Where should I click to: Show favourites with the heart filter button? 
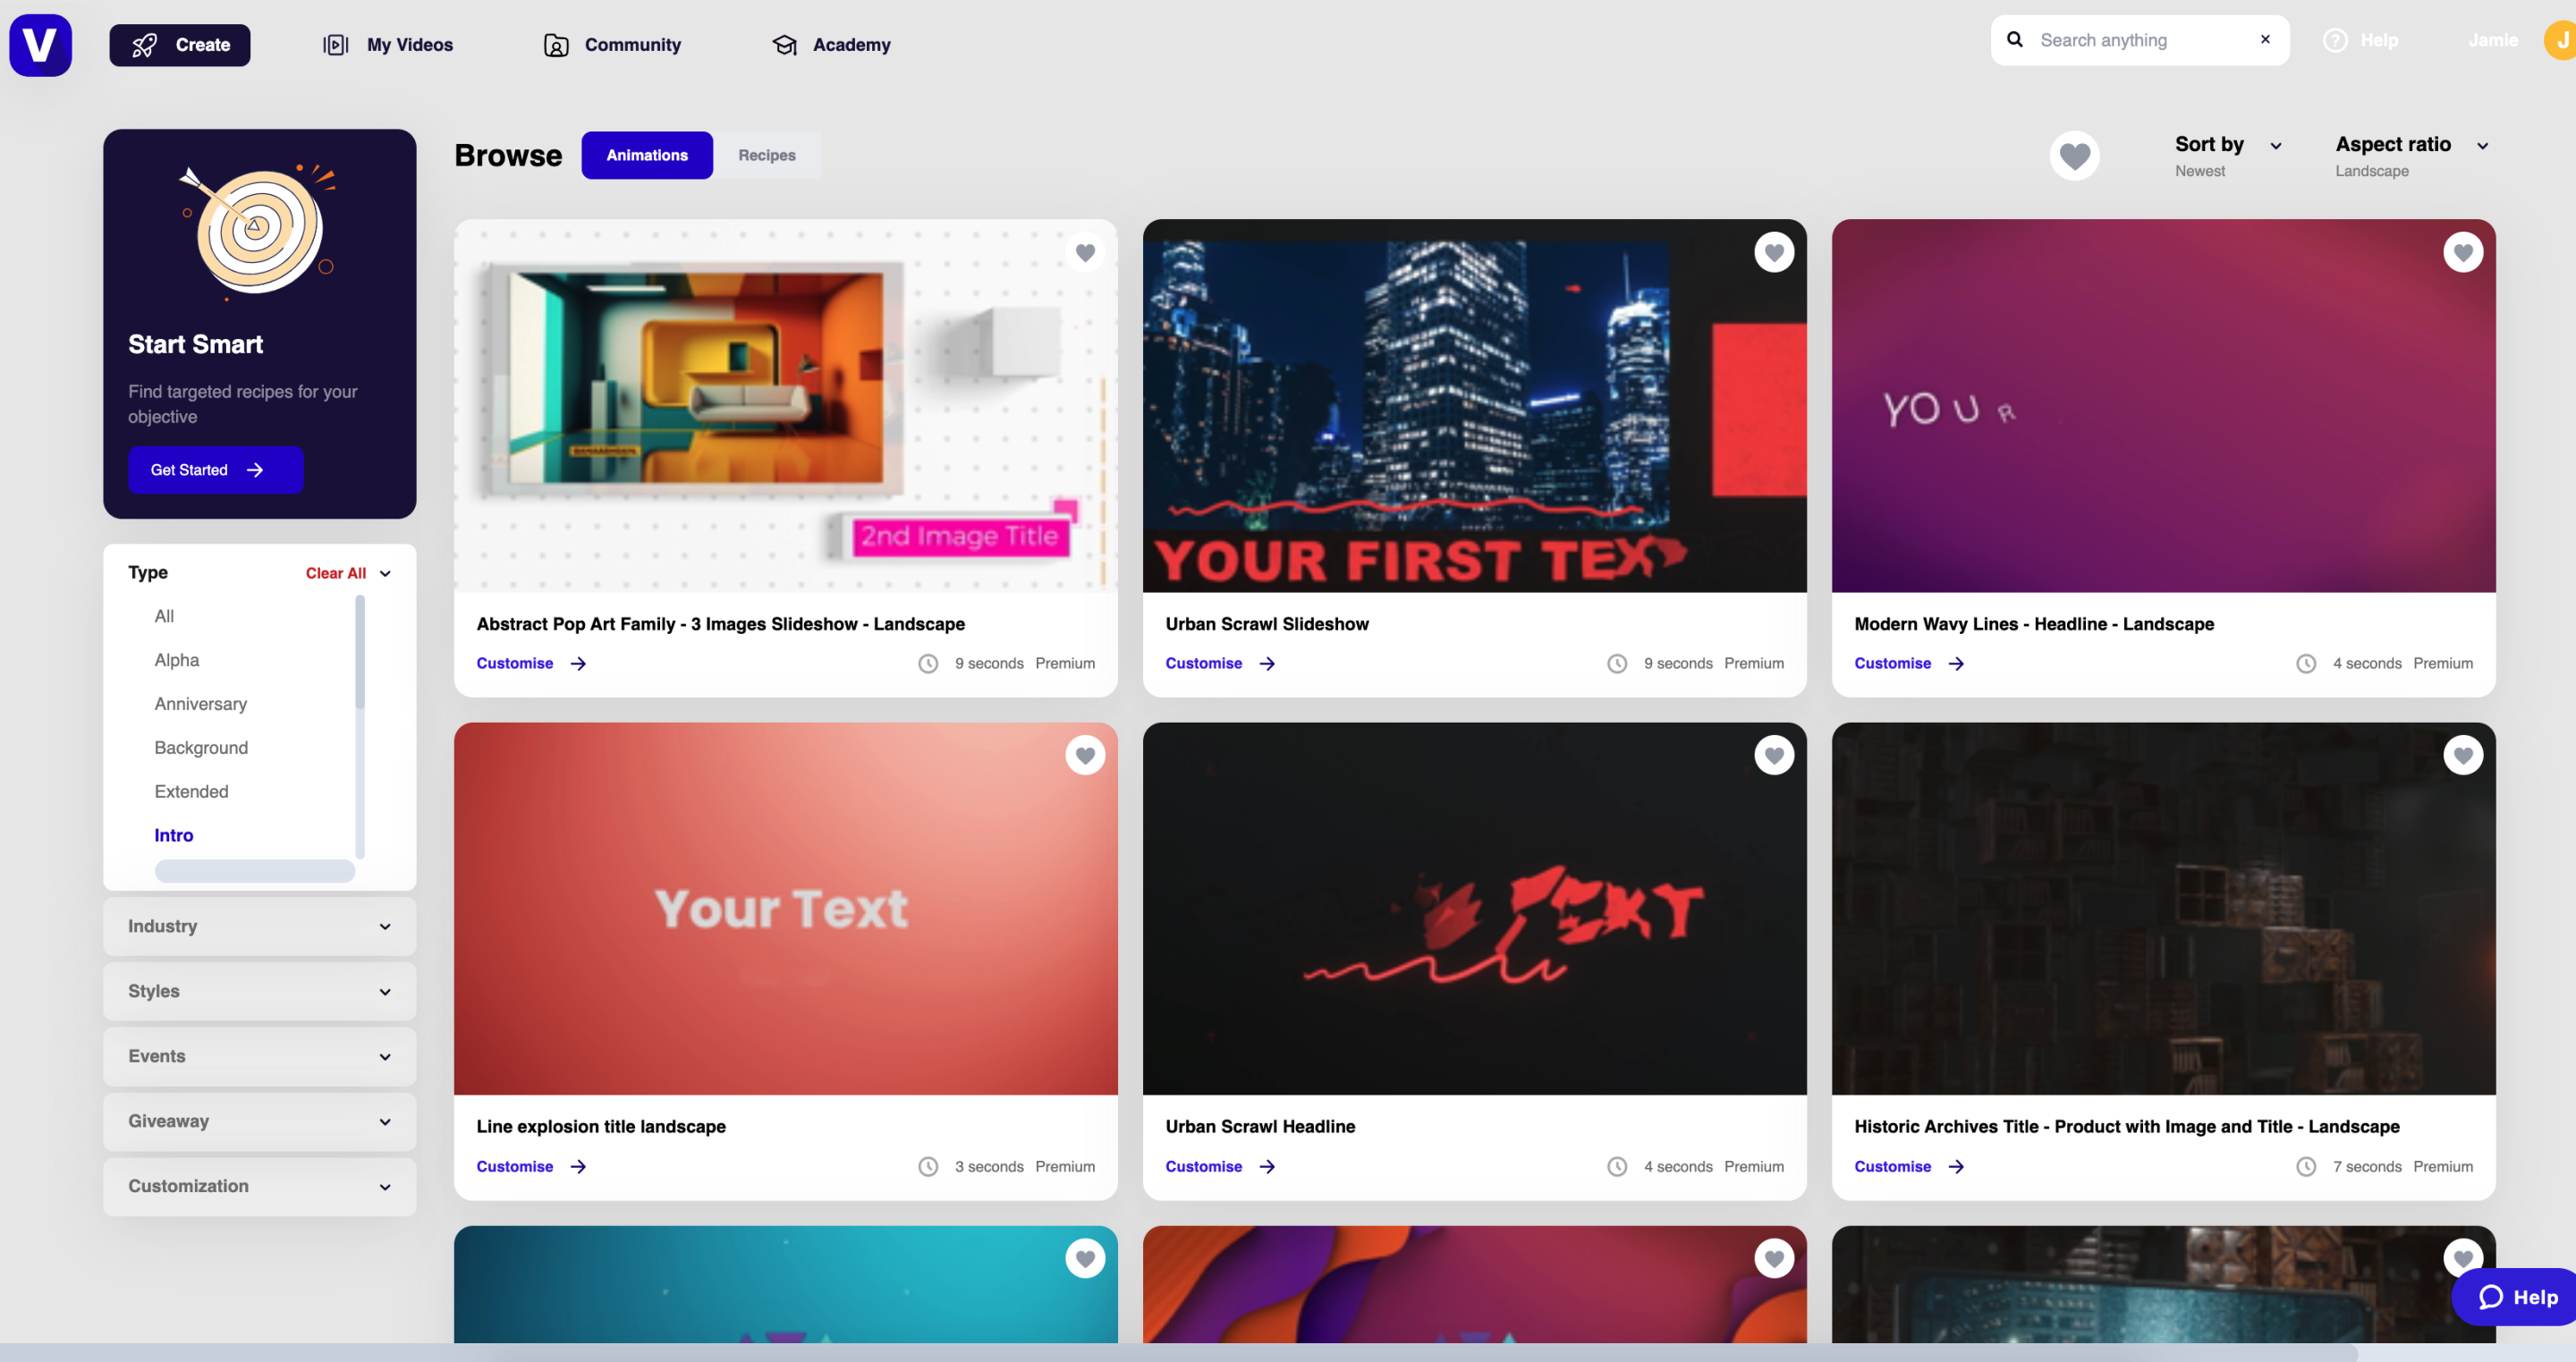pos(2074,156)
